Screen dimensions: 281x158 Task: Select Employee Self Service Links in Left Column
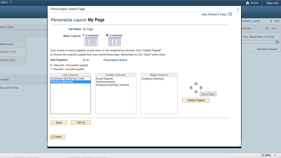point(70,79)
